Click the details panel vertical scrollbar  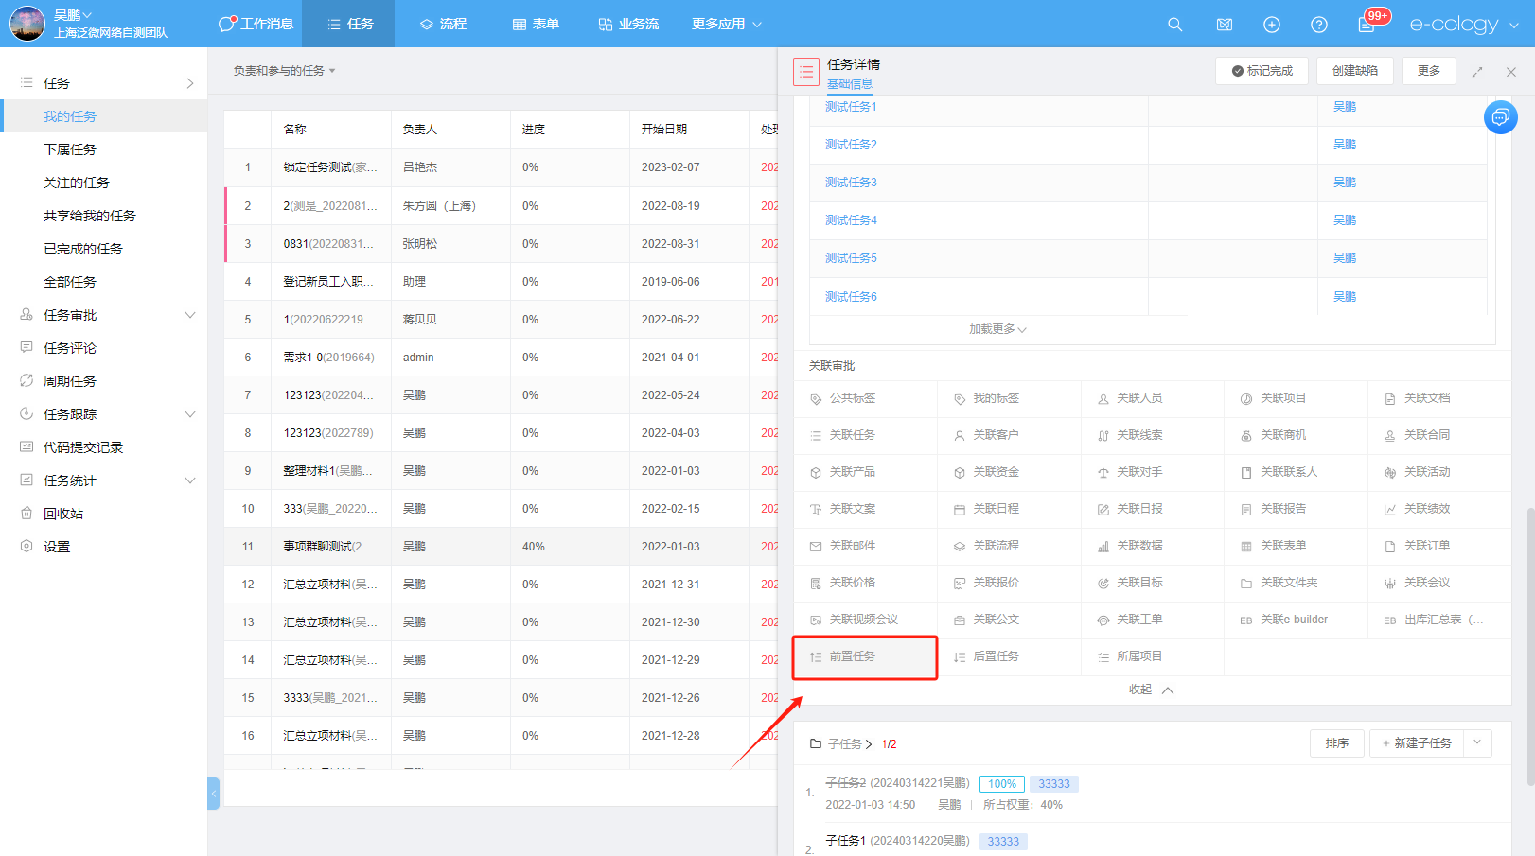tap(1529, 647)
